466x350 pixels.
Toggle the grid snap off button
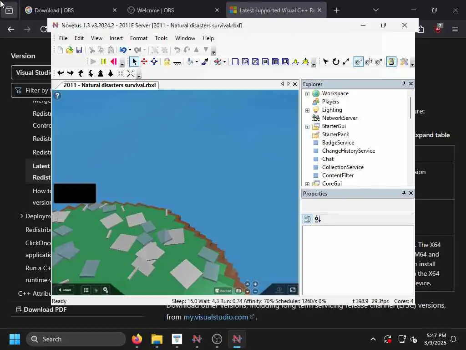(x=379, y=62)
